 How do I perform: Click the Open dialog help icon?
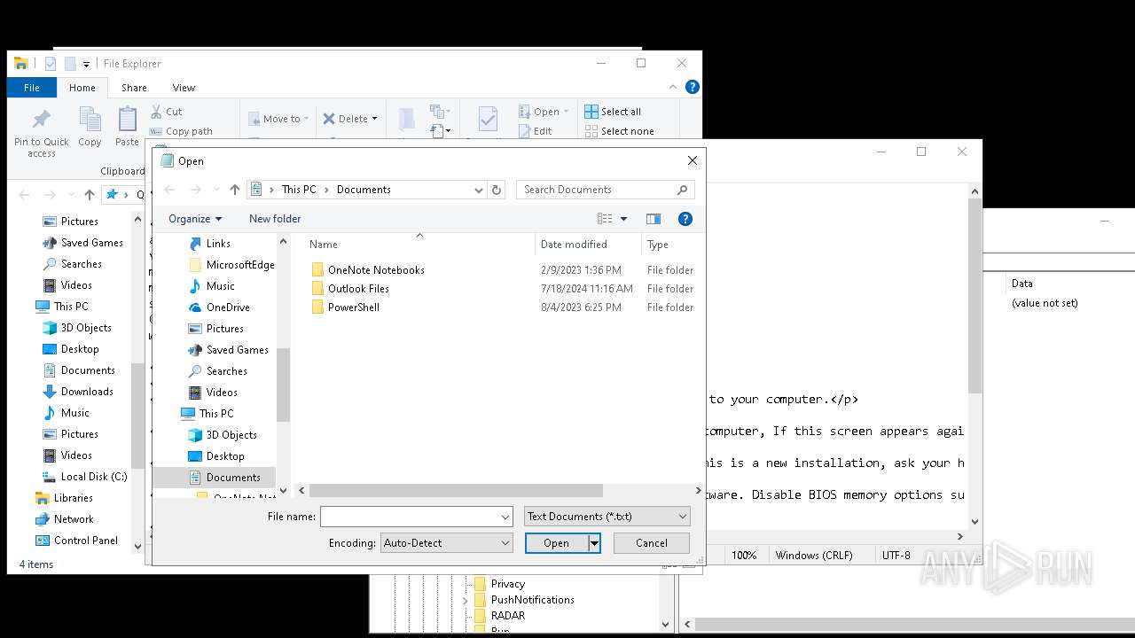pos(685,219)
